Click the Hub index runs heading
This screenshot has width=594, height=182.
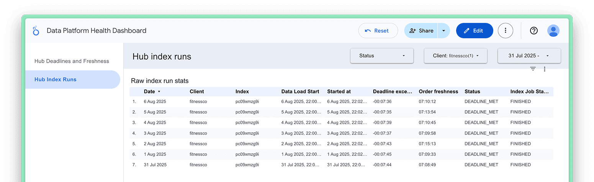(162, 57)
